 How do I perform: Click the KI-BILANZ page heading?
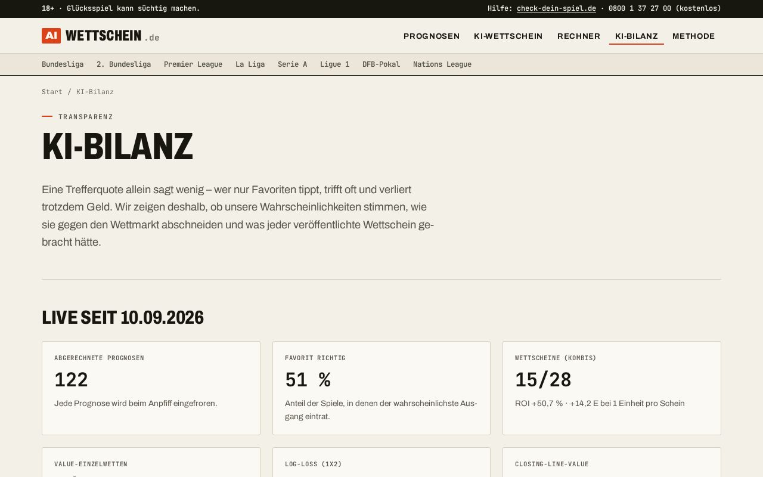(117, 147)
